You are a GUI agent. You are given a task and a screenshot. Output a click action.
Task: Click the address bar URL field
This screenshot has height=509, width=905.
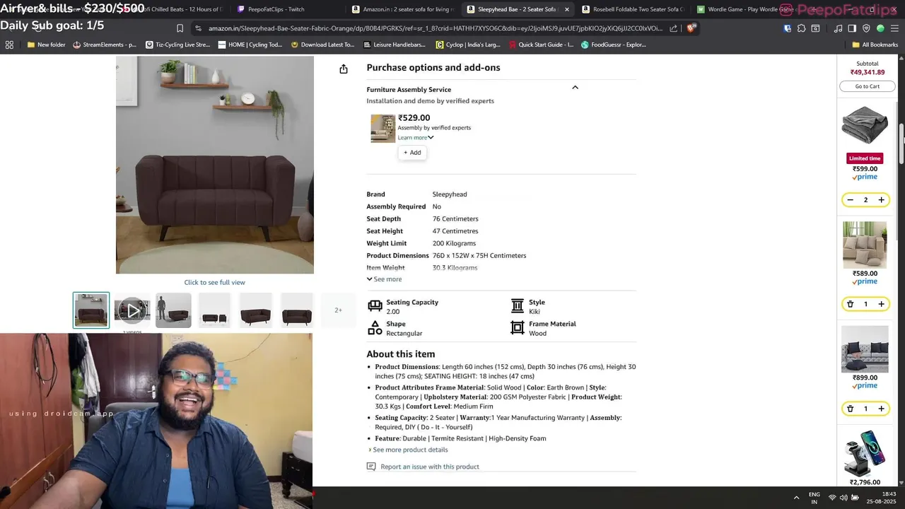tap(435, 28)
